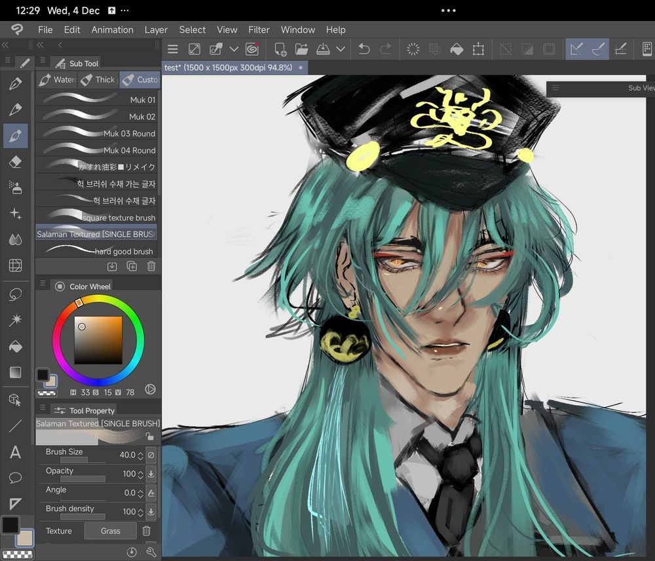The image size is (655, 561).
Task: Choose the Muk 01 brush
Action: click(96, 100)
